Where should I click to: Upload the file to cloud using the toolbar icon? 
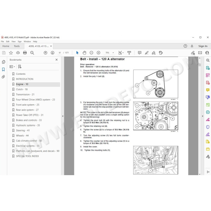pos(18,53)
